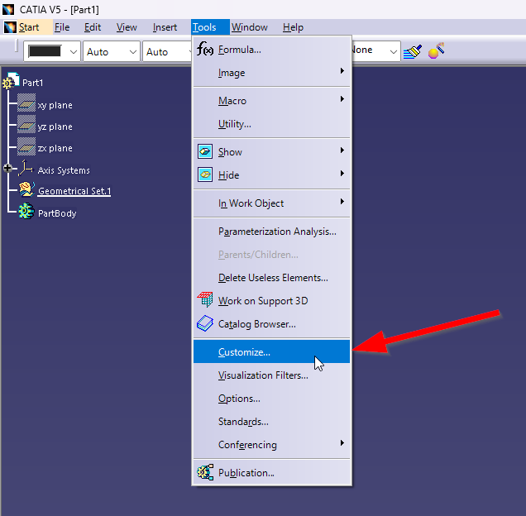Image resolution: width=526 pixels, height=516 pixels.
Task: Click the black color swatch in toolbar
Action: [45, 52]
